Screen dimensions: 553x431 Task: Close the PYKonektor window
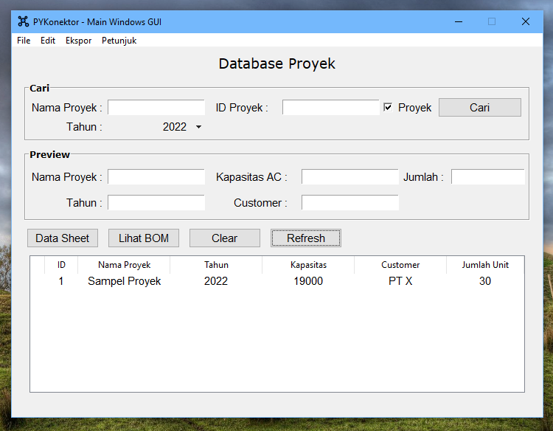pyautogui.click(x=526, y=21)
